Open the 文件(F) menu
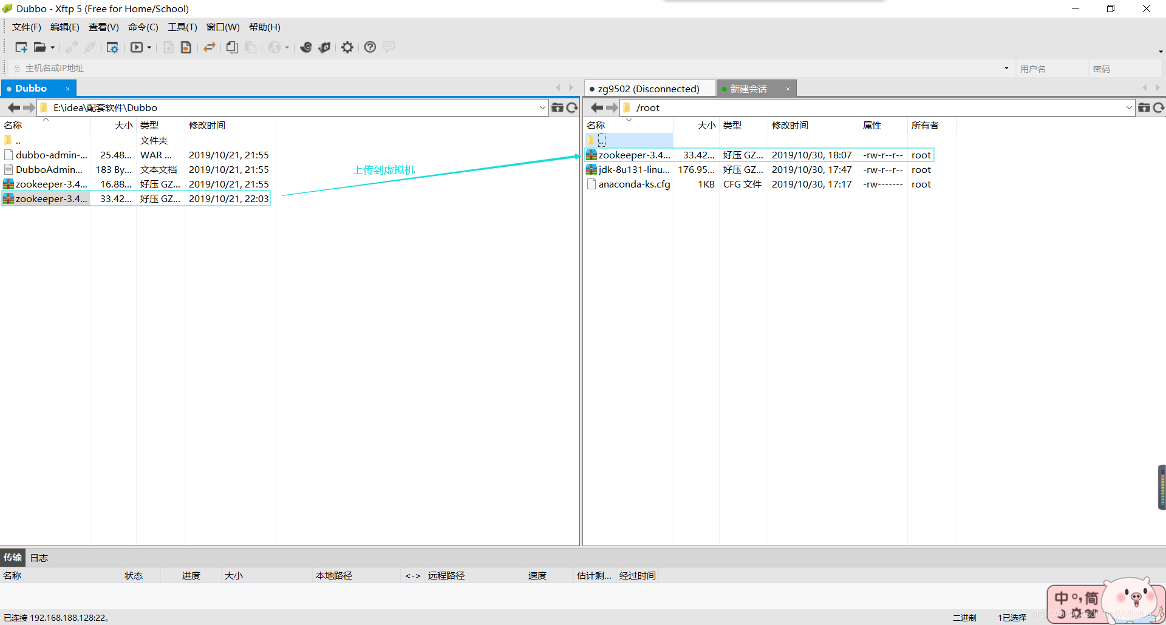This screenshot has width=1166, height=625. [x=26, y=27]
